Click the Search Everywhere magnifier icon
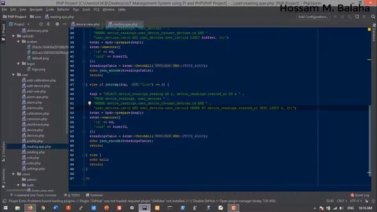The image size is (377, 212). point(373,16)
